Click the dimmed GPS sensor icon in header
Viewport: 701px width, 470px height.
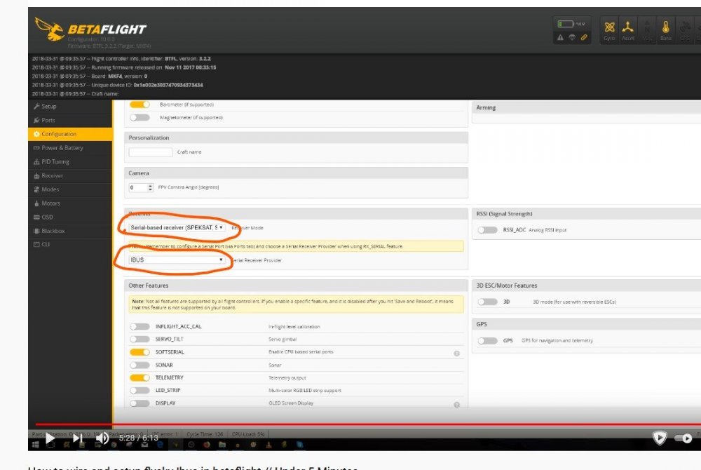click(684, 29)
